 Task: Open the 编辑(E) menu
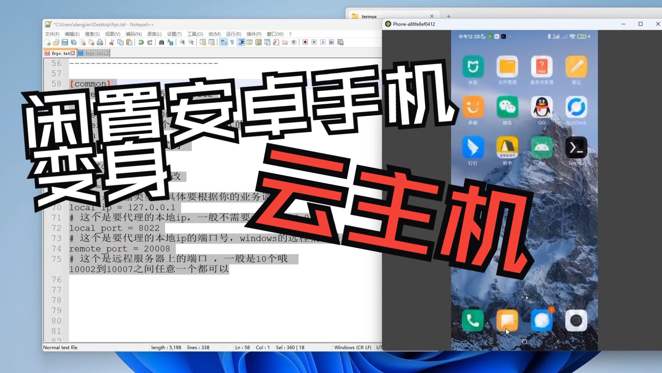coord(72,34)
